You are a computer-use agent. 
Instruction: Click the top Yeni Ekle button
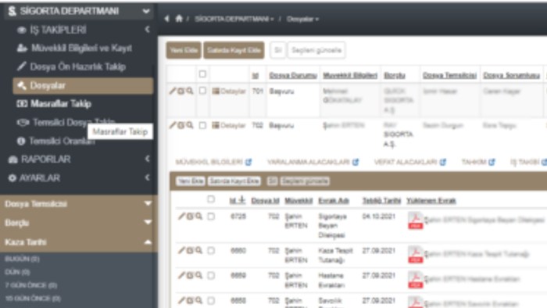(184, 50)
